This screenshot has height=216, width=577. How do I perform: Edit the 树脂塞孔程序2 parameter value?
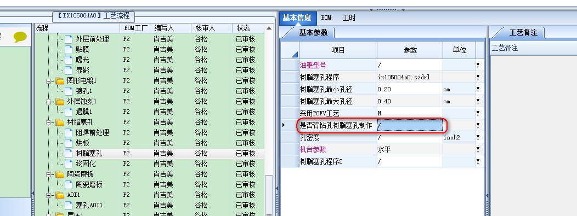410,161
